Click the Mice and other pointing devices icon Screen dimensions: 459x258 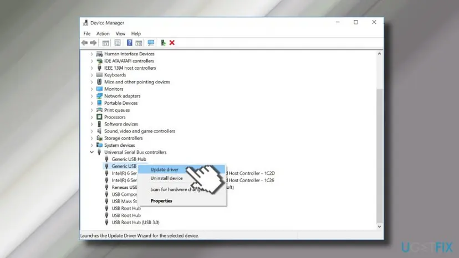tap(100, 82)
